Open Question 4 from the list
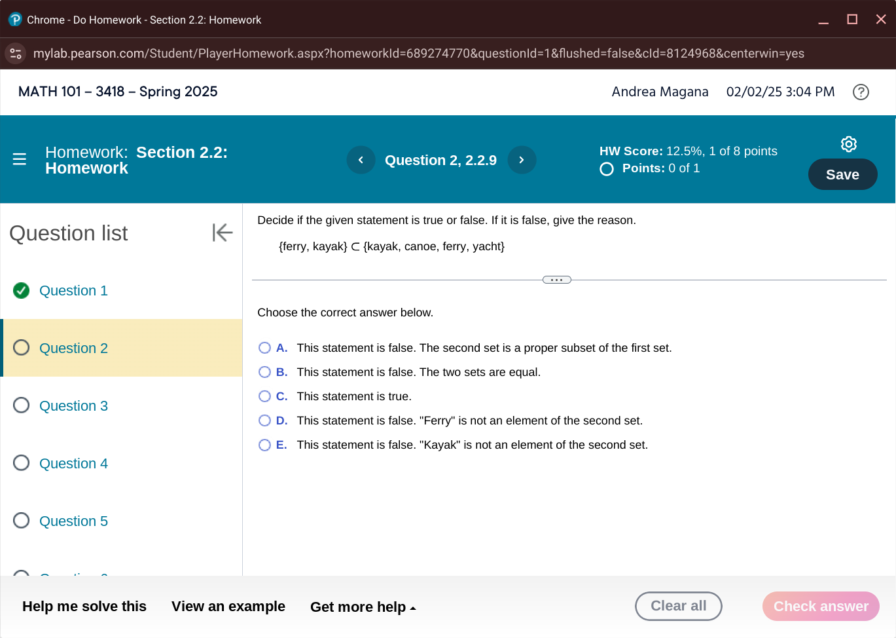 (x=73, y=463)
